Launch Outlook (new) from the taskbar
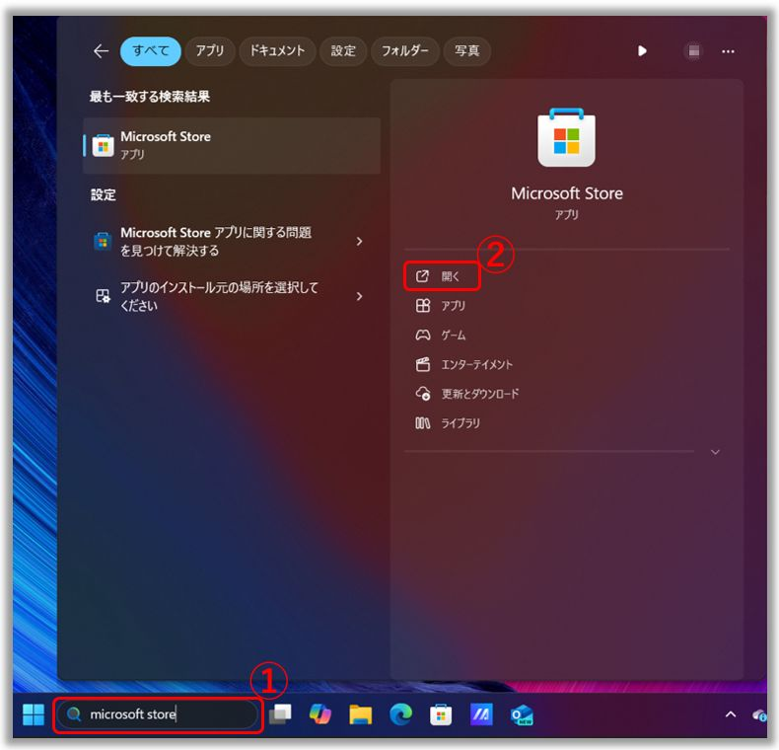The image size is (779, 750). pyautogui.click(x=522, y=714)
